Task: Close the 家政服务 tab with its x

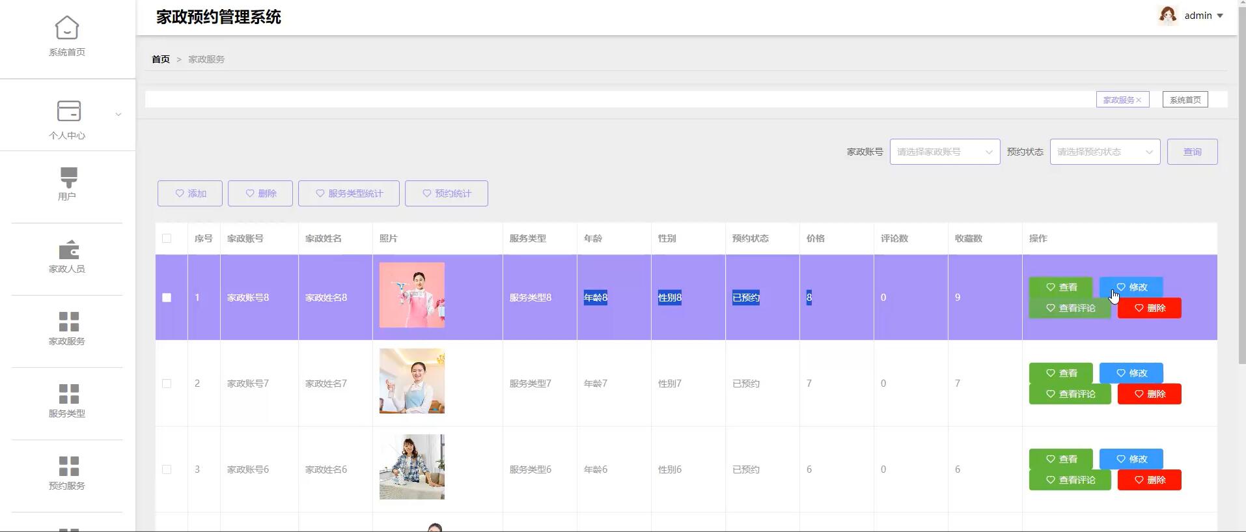Action: [x=1139, y=100]
